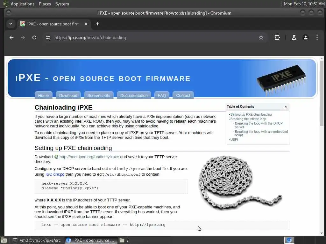This screenshot has height=244, width=326.
Task: Select the iPXE Chromium taskbar entry
Action: pyautogui.click(x=90, y=240)
